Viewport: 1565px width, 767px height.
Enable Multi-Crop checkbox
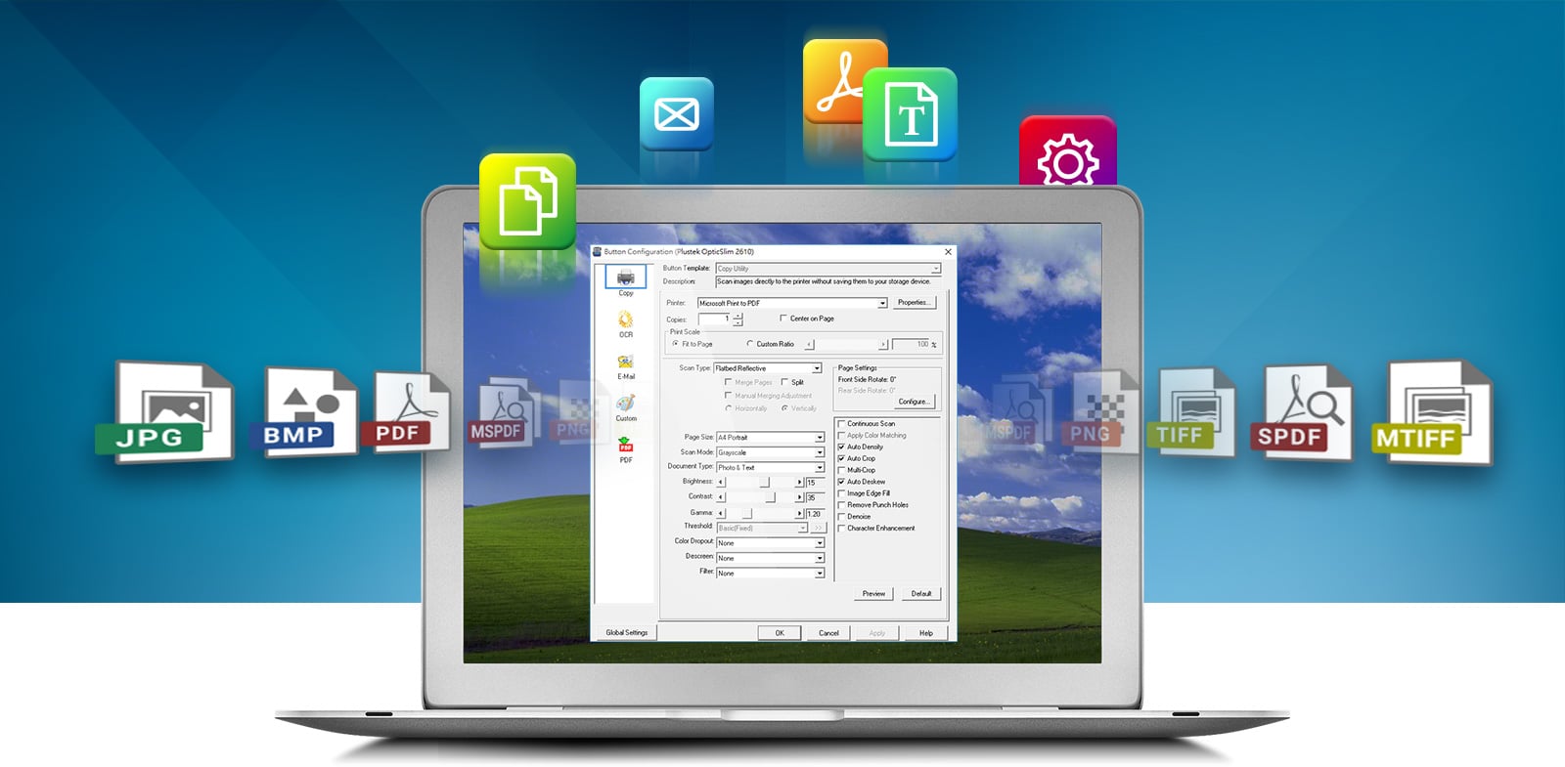(841, 470)
